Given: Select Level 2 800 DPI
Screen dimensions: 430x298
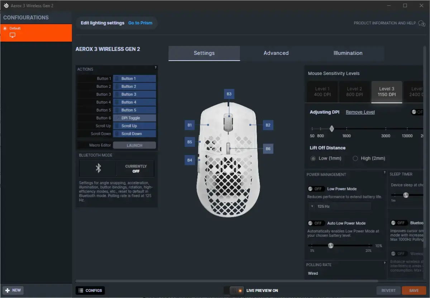Looking at the screenshot, I should click(x=354, y=92).
